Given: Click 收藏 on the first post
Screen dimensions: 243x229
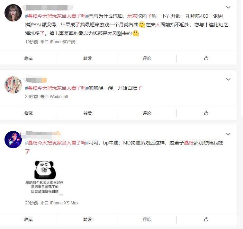Looking at the screenshot, I should click(x=28, y=59).
